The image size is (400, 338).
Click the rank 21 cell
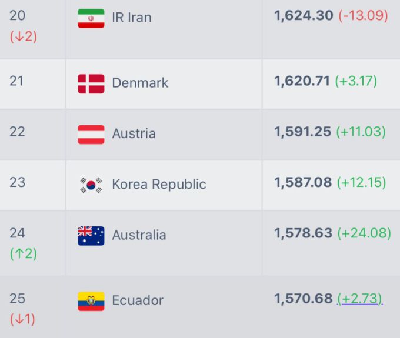(x=17, y=81)
